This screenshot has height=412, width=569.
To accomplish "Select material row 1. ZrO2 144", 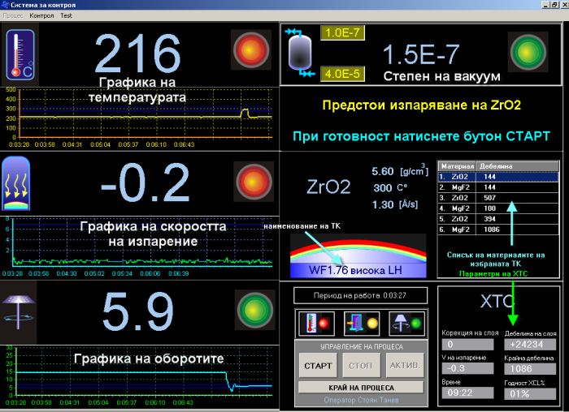I will pos(498,177).
